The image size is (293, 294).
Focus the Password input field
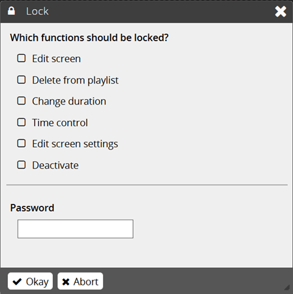75,229
